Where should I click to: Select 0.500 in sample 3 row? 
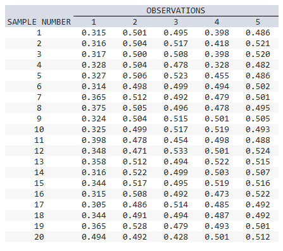pos(135,54)
